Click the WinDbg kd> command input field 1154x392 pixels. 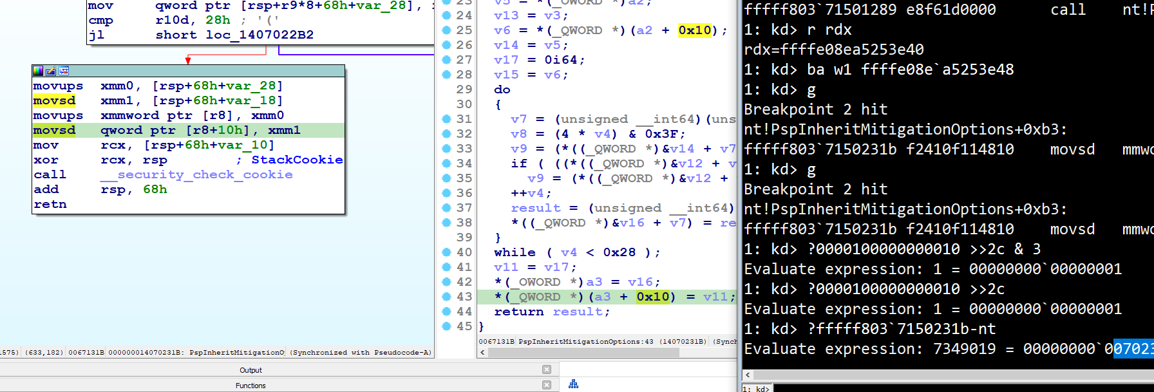pyautogui.click(x=963, y=388)
